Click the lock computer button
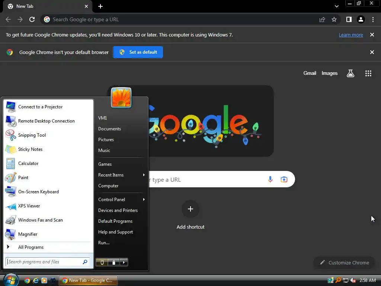381x286 pixels. (114, 262)
